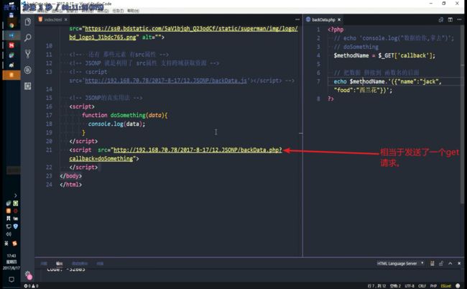Image resolution: width=467 pixels, height=289 pixels.
Task: Click the echo $methodName line in backData.php
Action: pos(387,86)
